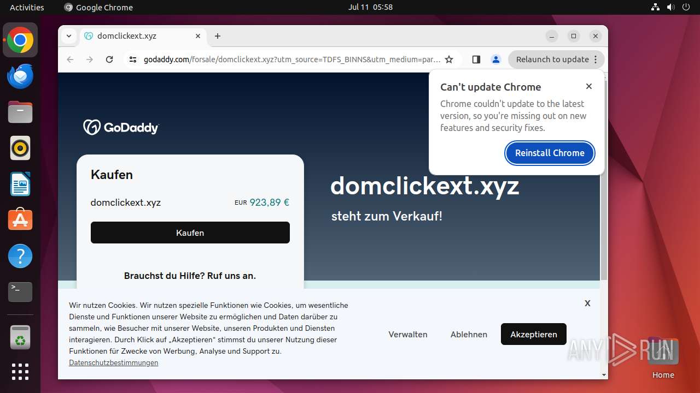Image resolution: width=700 pixels, height=393 pixels.
Task: Decline cookies with Ablehnen
Action: [469, 335]
